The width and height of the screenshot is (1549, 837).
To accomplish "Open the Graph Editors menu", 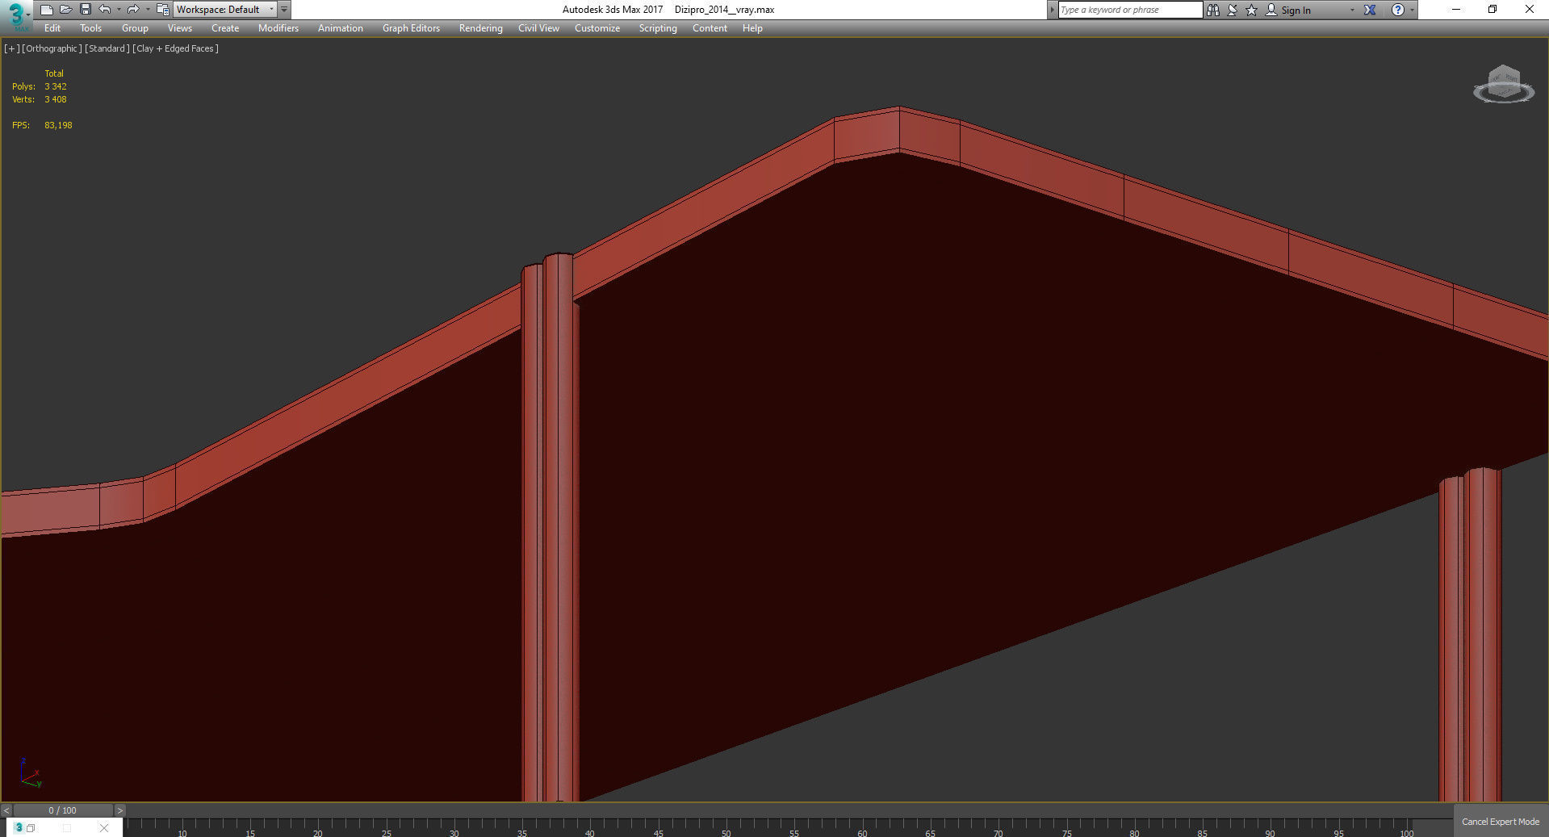I will point(411,28).
